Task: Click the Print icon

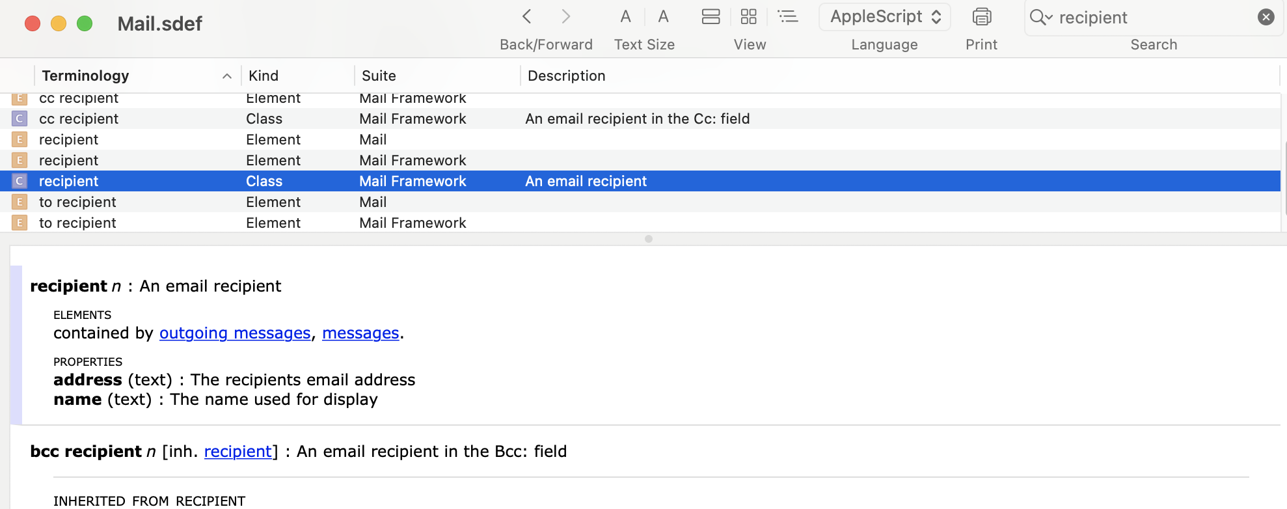Action: click(981, 17)
